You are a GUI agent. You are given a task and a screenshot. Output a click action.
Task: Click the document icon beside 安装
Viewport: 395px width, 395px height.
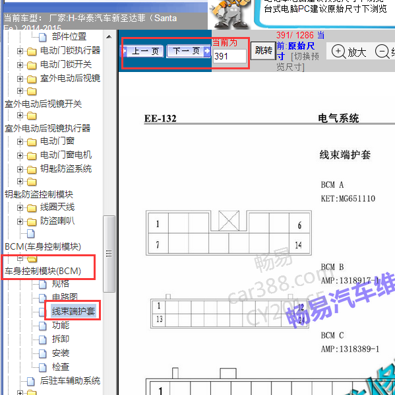(x=43, y=353)
